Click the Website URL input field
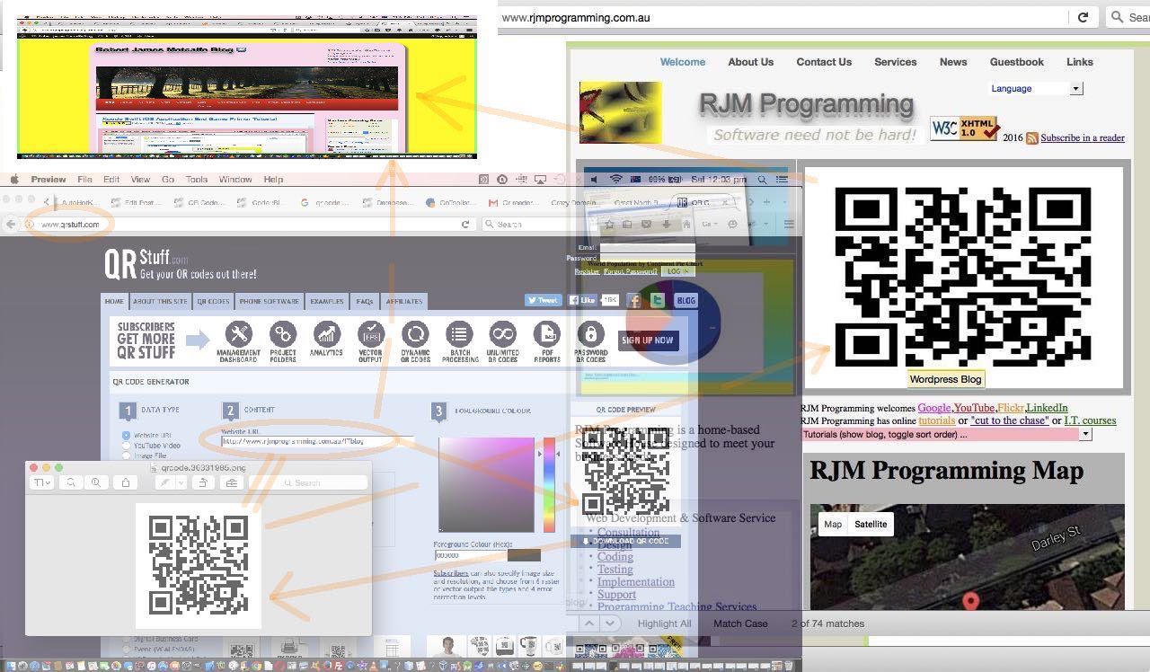Image resolution: width=1150 pixels, height=672 pixels. coord(317,441)
